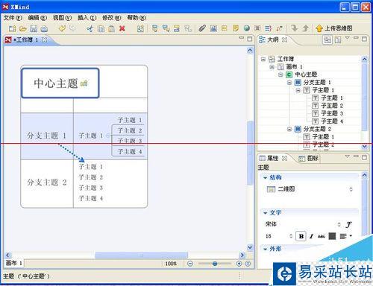Add a note with the yellow notes icon
Image resolution: width=373 pixels, height=286 pixels.
click(x=236, y=28)
